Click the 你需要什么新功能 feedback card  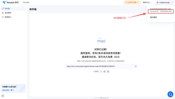(x=13, y=88)
